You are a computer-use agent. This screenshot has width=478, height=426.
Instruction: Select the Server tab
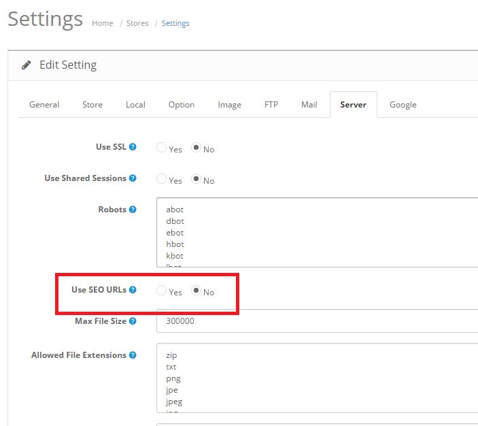coord(354,105)
